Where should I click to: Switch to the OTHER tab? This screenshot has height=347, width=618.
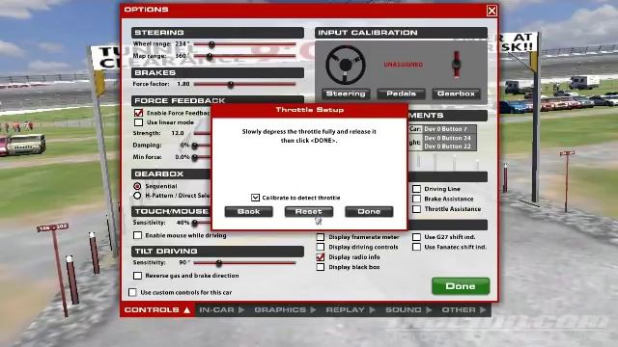pos(463,310)
